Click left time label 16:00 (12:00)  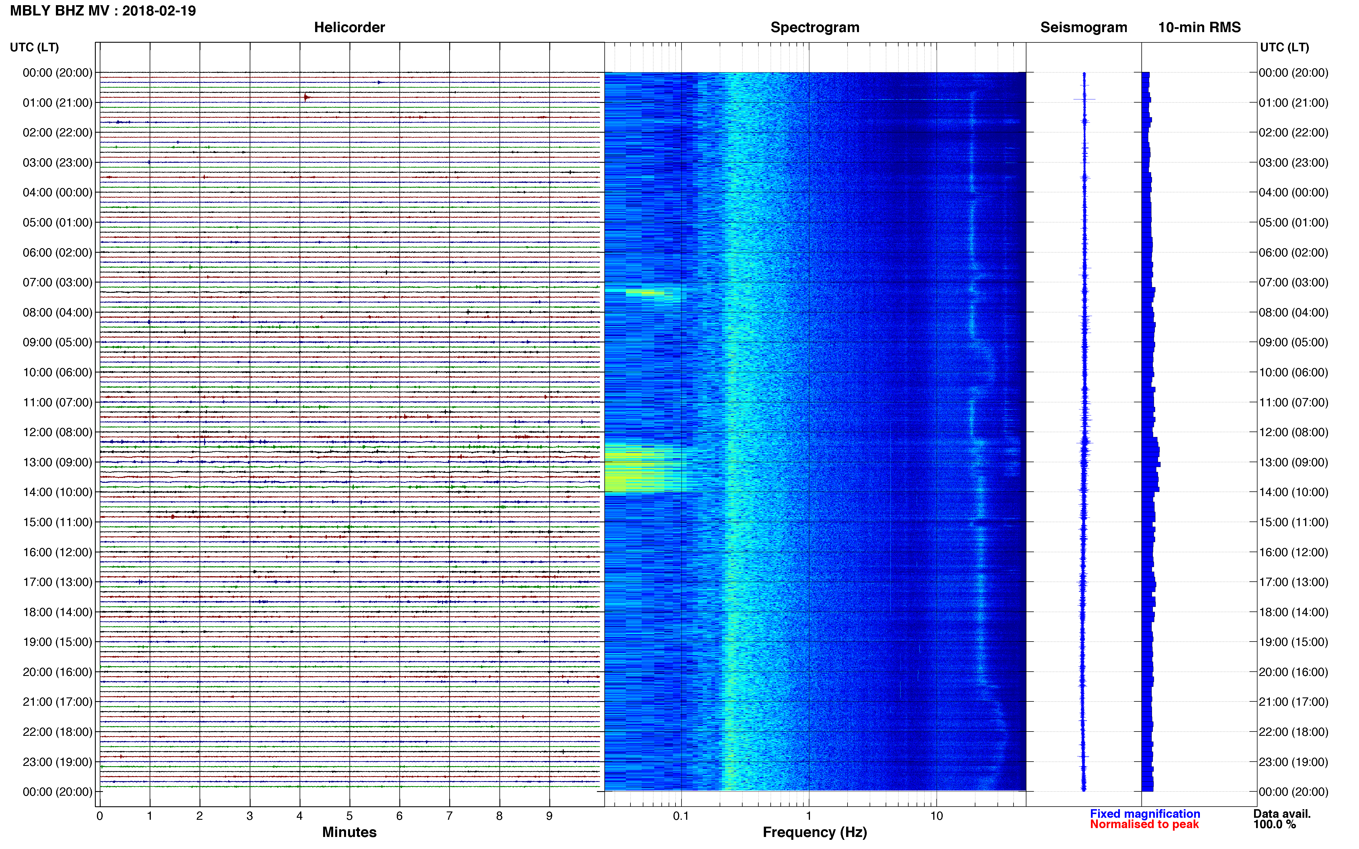point(57,552)
